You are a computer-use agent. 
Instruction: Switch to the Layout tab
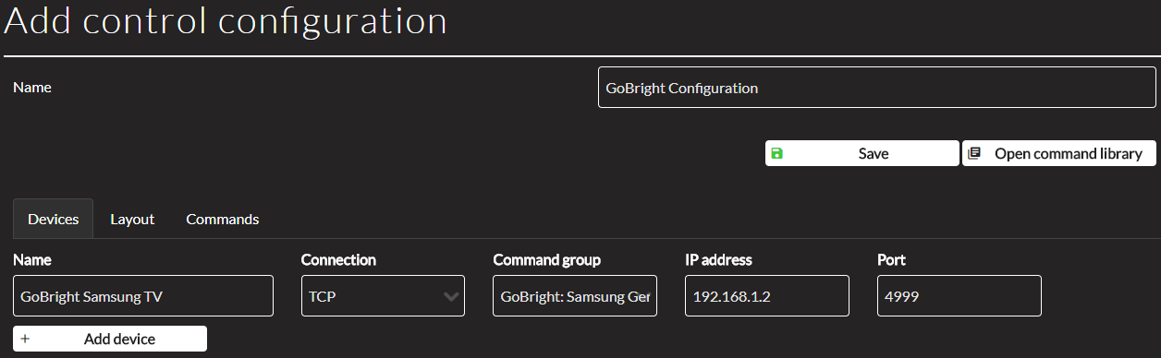click(132, 220)
